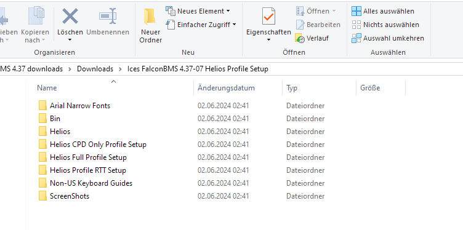Select the ScreenShots folder icon

[43, 196]
